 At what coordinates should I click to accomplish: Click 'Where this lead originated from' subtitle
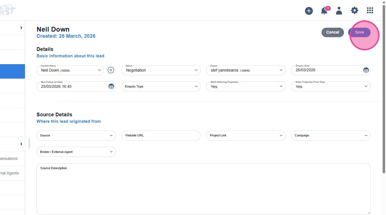(x=69, y=121)
